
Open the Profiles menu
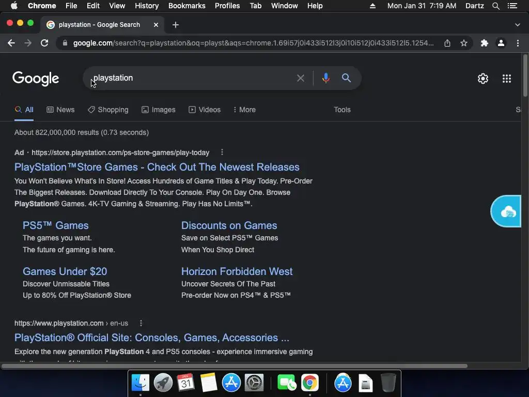227,6
